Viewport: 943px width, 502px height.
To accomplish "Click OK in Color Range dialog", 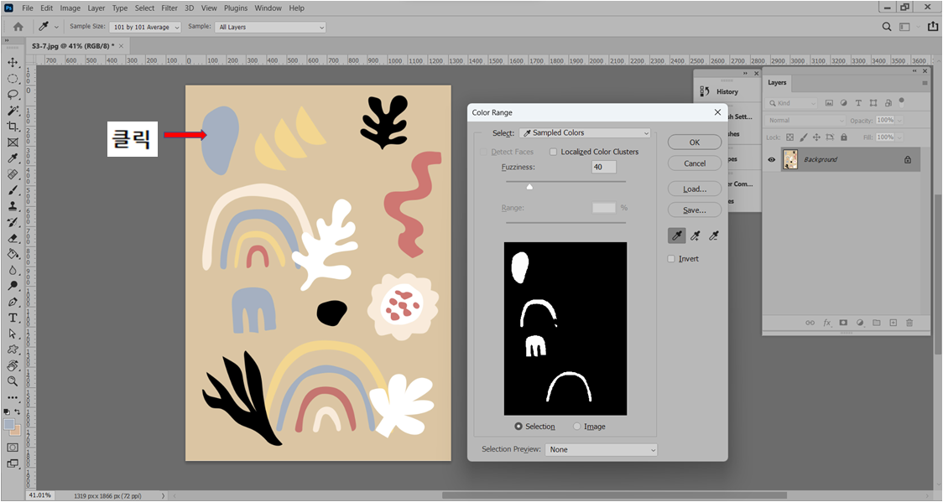I will point(695,142).
